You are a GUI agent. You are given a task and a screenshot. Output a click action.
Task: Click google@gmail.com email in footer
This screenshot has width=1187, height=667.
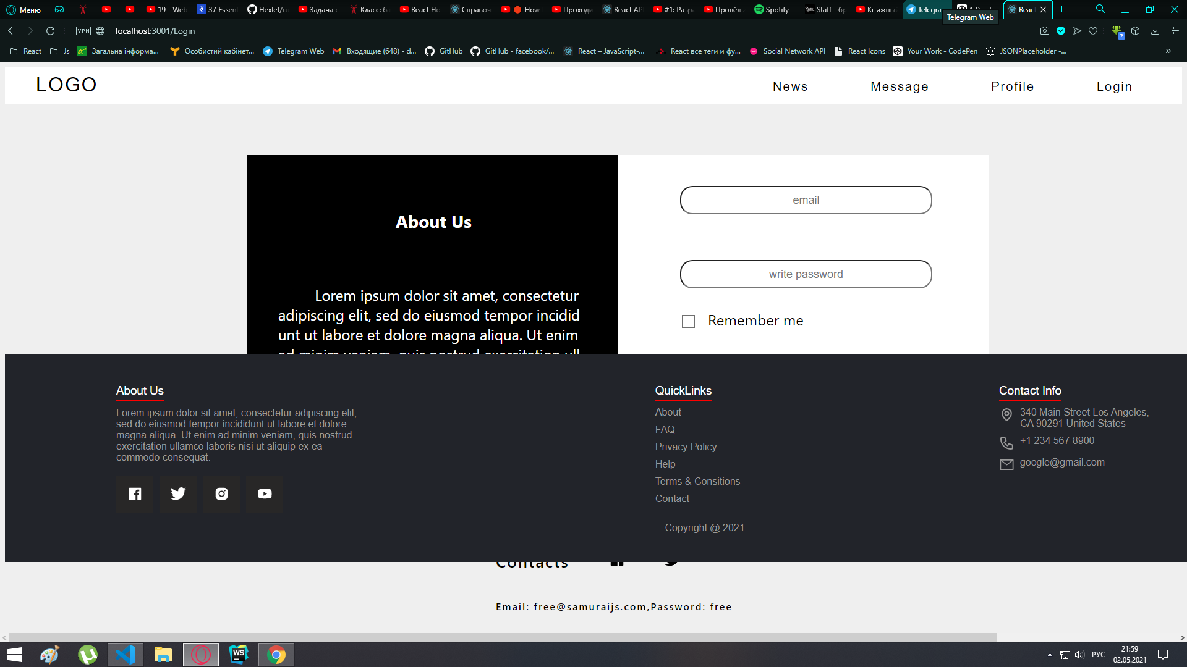point(1062,463)
